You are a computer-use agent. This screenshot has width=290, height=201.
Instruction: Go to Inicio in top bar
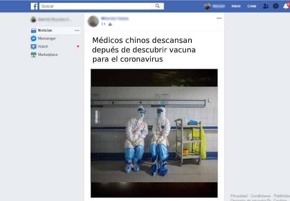[x=236, y=6]
